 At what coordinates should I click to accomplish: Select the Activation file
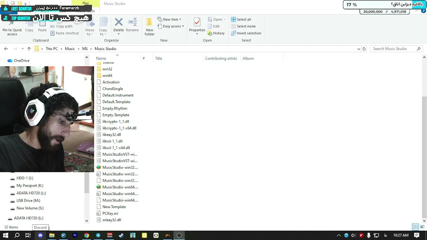[111, 82]
